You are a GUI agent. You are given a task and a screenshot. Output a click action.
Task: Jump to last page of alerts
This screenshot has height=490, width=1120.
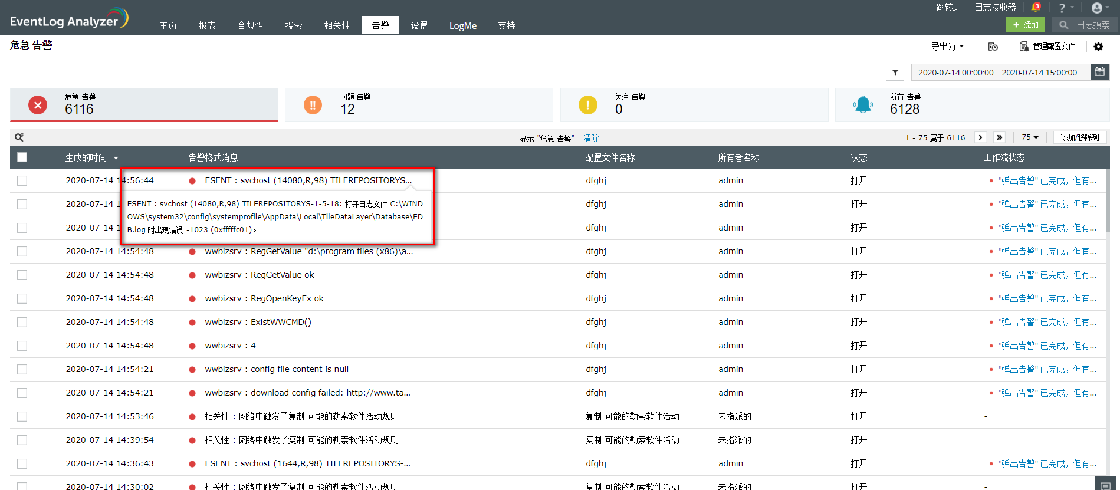pos(999,137)
